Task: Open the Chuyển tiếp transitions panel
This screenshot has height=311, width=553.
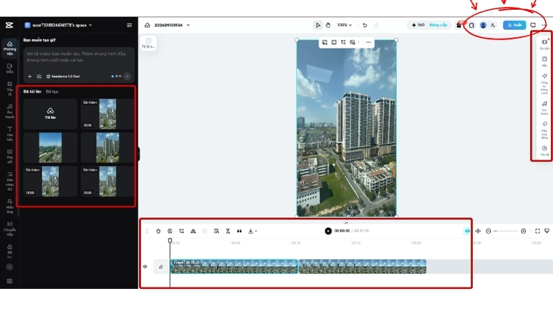Action: click(10, 229)
